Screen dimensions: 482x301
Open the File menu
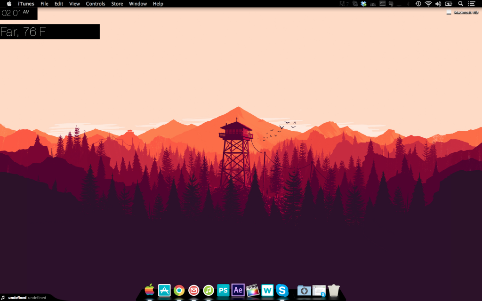pyautogui.click(x=45, y=4)
